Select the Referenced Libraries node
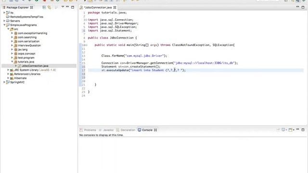The image size is (308, 173). tap(27, 74)
